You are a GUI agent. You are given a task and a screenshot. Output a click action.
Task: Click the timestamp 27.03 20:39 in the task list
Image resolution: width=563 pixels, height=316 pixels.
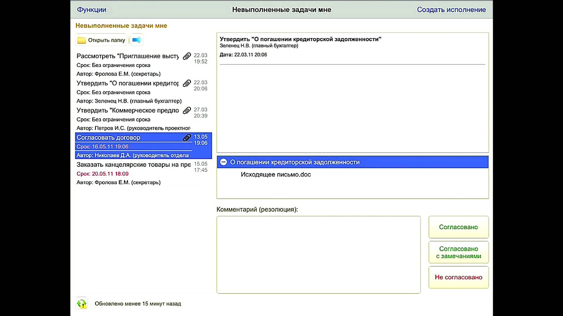201,113
